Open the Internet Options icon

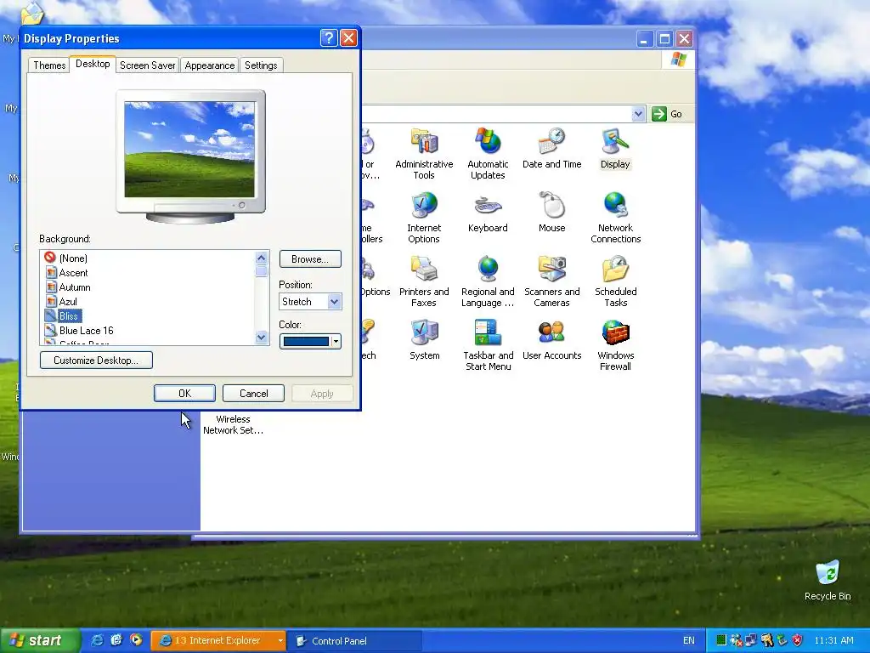(x=424, y=217)
